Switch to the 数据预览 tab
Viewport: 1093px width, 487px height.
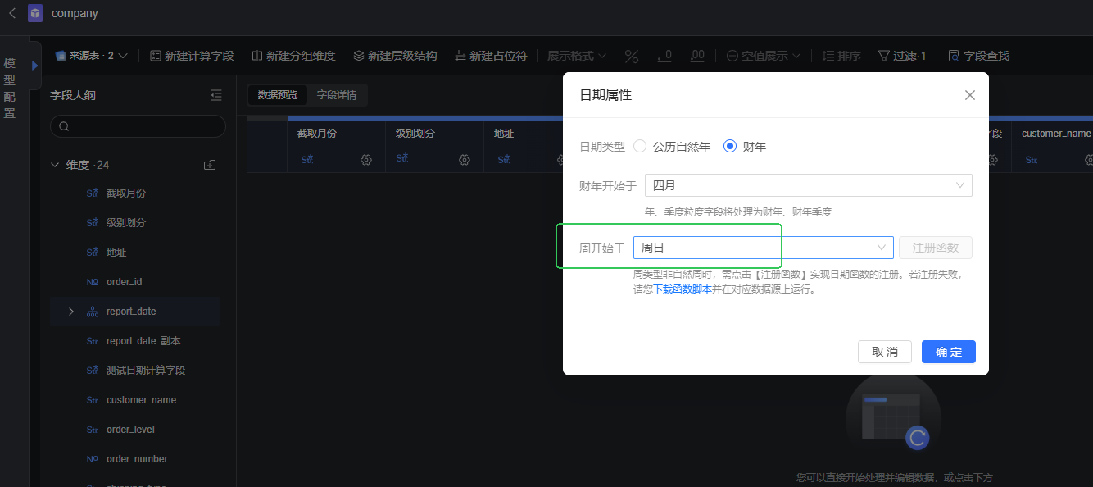(278, 95)
